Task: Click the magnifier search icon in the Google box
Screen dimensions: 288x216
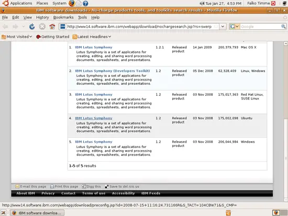Action: point(283,27)
